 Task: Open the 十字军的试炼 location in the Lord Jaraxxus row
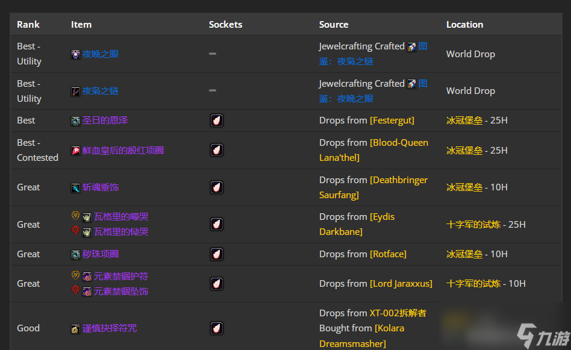click(473, 284)
